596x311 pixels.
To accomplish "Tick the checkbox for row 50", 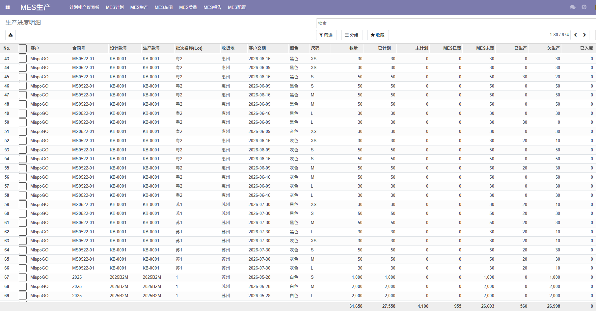I will tap(23, 122).
